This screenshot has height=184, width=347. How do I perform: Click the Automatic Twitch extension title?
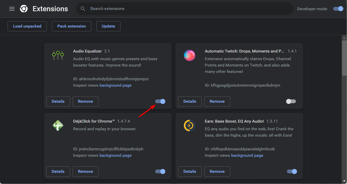[x=244, y=51]
